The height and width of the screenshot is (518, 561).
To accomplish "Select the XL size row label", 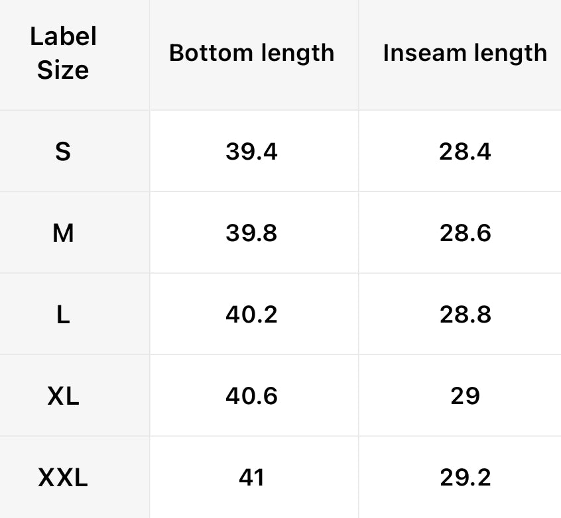I will pyautogui.click(x=63, y=396).
